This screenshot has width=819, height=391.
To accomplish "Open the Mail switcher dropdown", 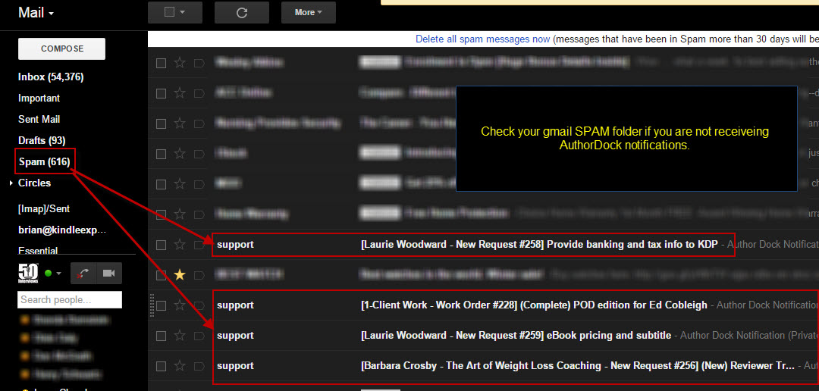I will point(36,13).
